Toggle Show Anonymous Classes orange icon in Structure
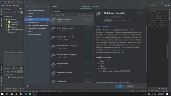 click(18, 72)
